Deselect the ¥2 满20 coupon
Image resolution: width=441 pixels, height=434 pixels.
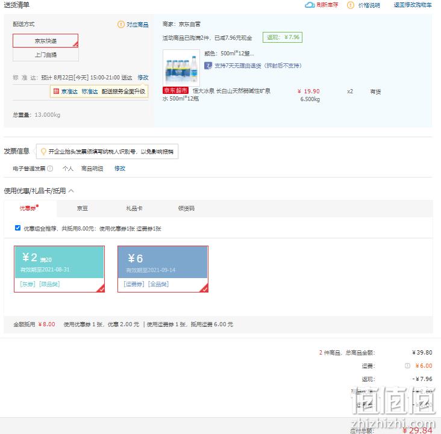click(60, 269)
